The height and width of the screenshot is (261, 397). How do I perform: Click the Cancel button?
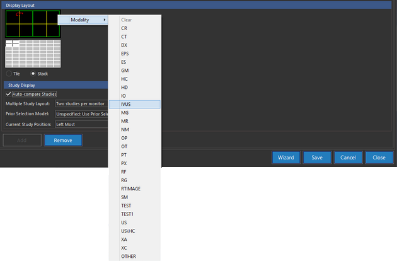348,158
